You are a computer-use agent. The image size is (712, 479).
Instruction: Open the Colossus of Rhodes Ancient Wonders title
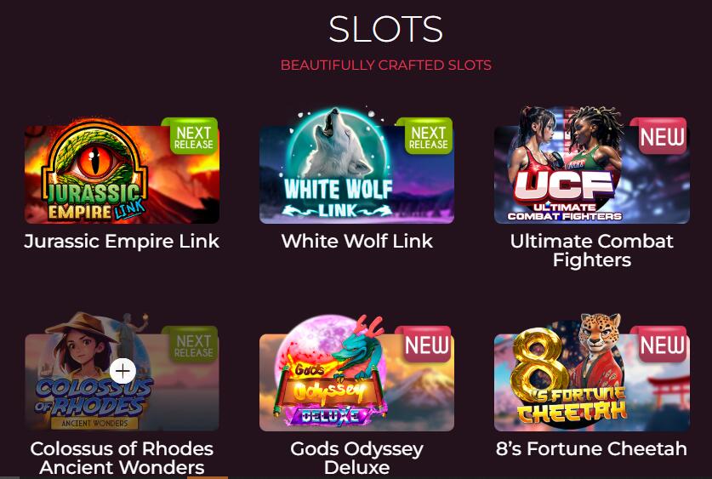click(122, 458)
